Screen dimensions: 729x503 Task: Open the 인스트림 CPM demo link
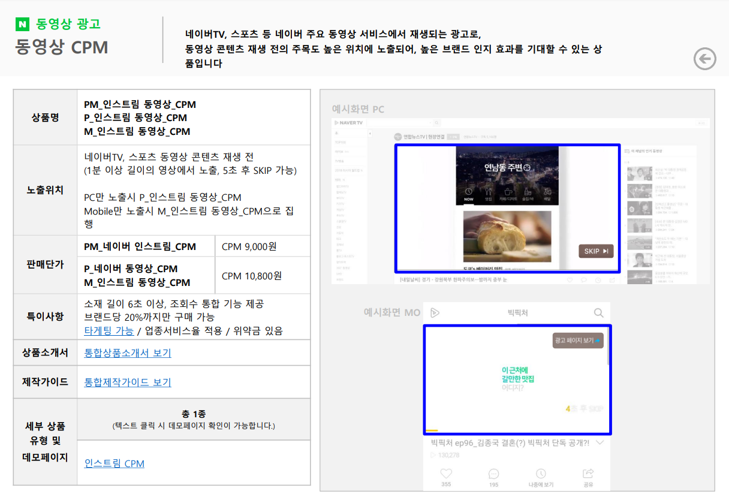coord(115,463)
